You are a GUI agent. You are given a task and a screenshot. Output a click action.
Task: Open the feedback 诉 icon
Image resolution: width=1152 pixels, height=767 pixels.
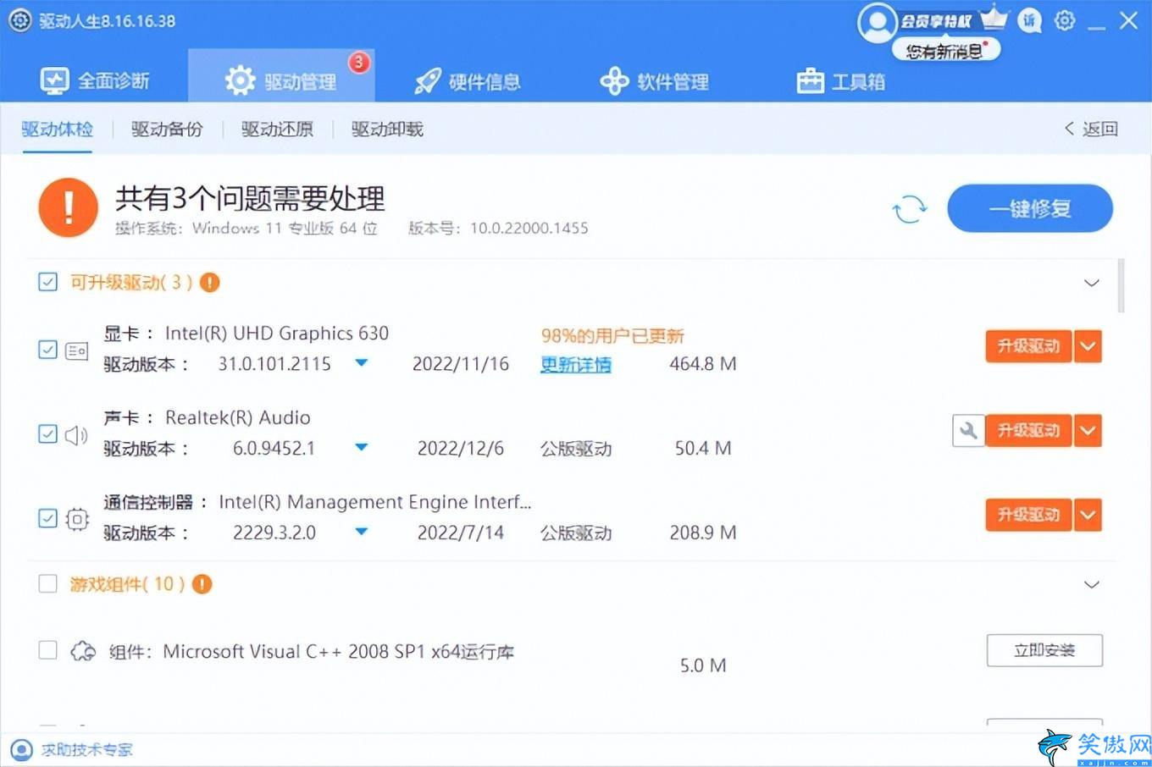tap(1029, 20)
